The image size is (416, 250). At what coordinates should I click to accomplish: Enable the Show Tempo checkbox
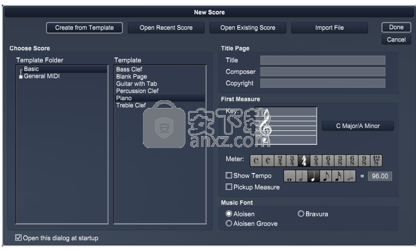click(229, 175)
